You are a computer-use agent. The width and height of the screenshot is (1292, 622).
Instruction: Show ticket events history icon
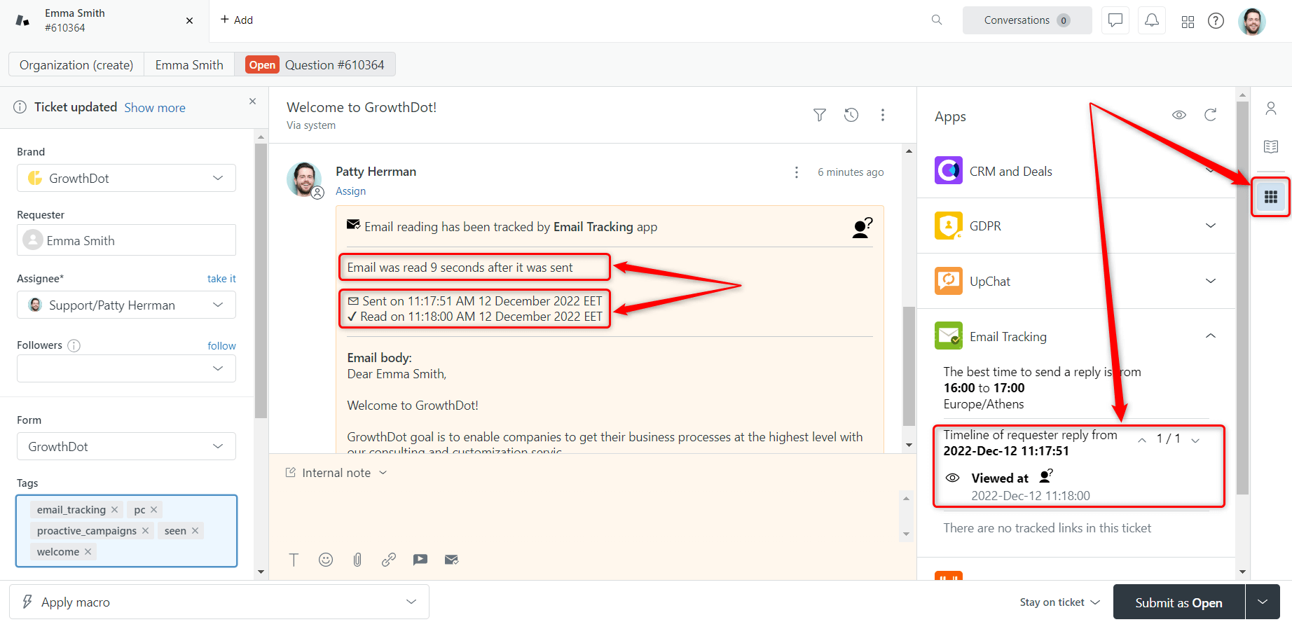pyautogui.click(x=851, y=115)
